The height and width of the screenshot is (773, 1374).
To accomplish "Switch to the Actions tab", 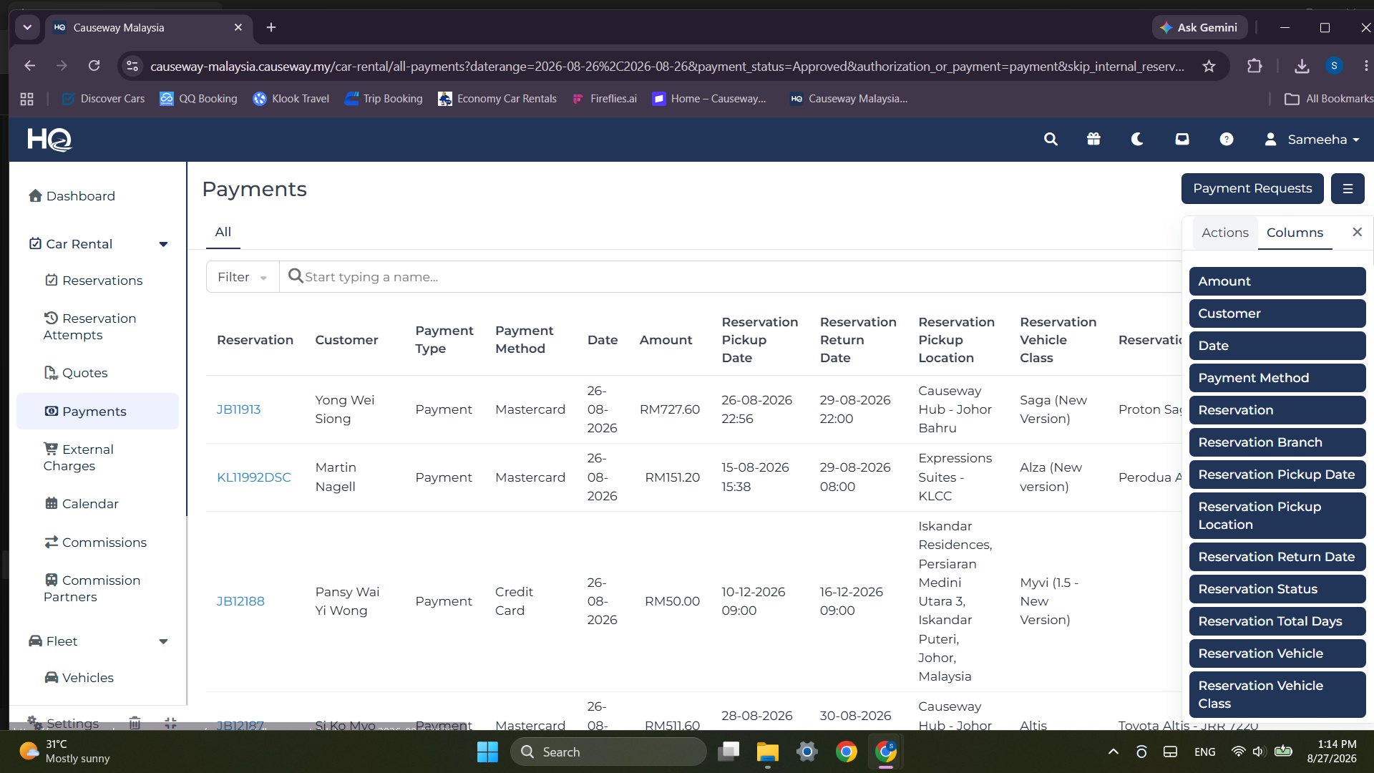I will pos(1224,233).
